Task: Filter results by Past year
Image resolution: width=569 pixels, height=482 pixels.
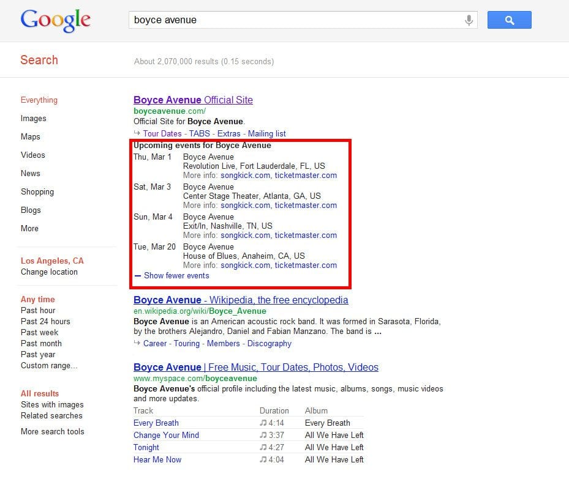Action: (x=38, y=354)
